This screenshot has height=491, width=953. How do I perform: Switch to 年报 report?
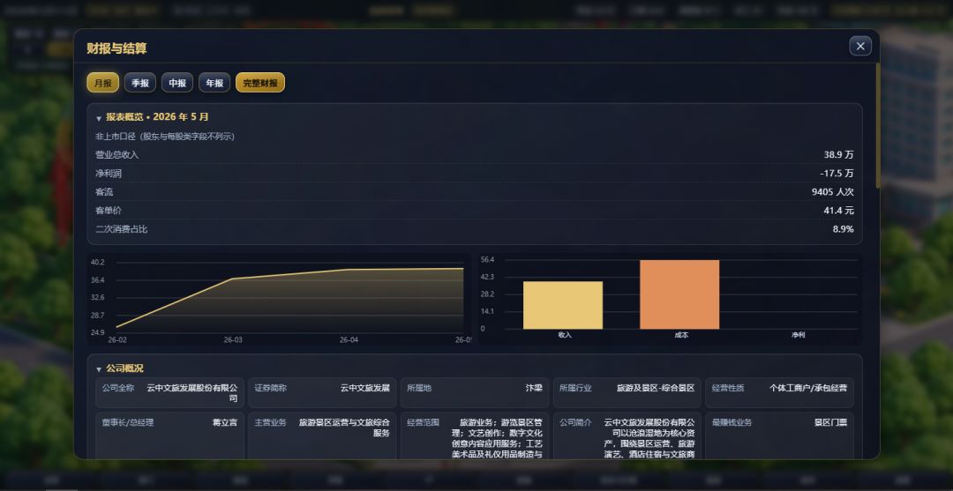pyautogui.click(x=214, y=83)
